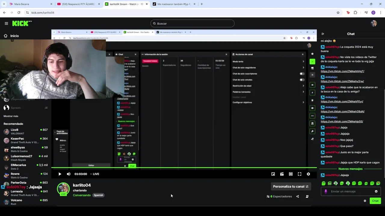Go back in browser history
The image size is (385, 216).
pyautogui.click(x=4, y=13)
